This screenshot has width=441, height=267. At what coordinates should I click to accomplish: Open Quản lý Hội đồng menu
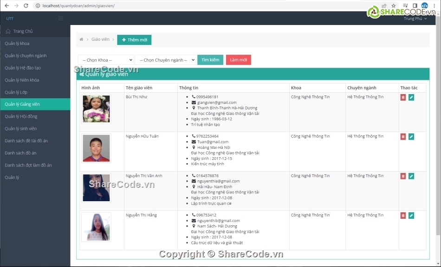tap(35, 116)
